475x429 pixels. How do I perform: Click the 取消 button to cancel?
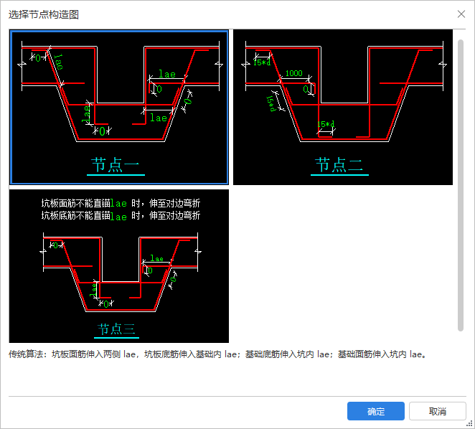438,411
